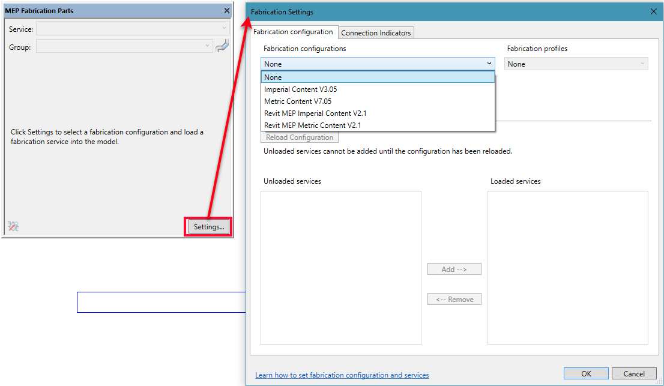
Task: Click the <-- Remove button
Action: click(454, 298)
